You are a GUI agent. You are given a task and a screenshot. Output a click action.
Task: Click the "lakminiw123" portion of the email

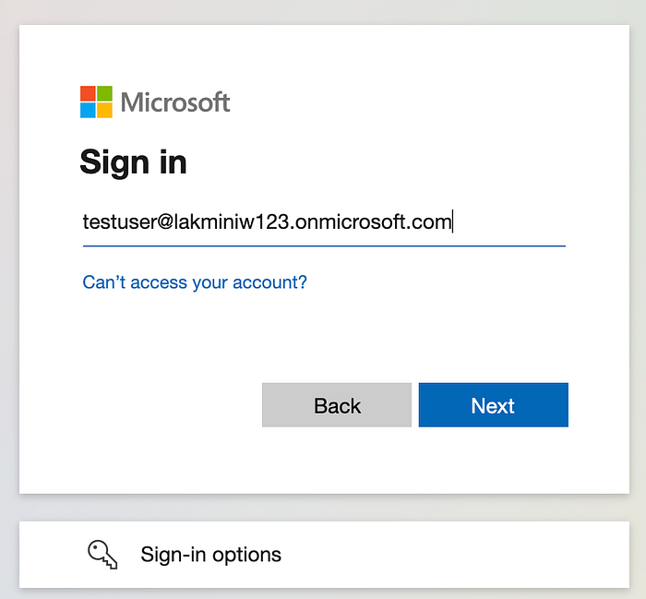243,222
